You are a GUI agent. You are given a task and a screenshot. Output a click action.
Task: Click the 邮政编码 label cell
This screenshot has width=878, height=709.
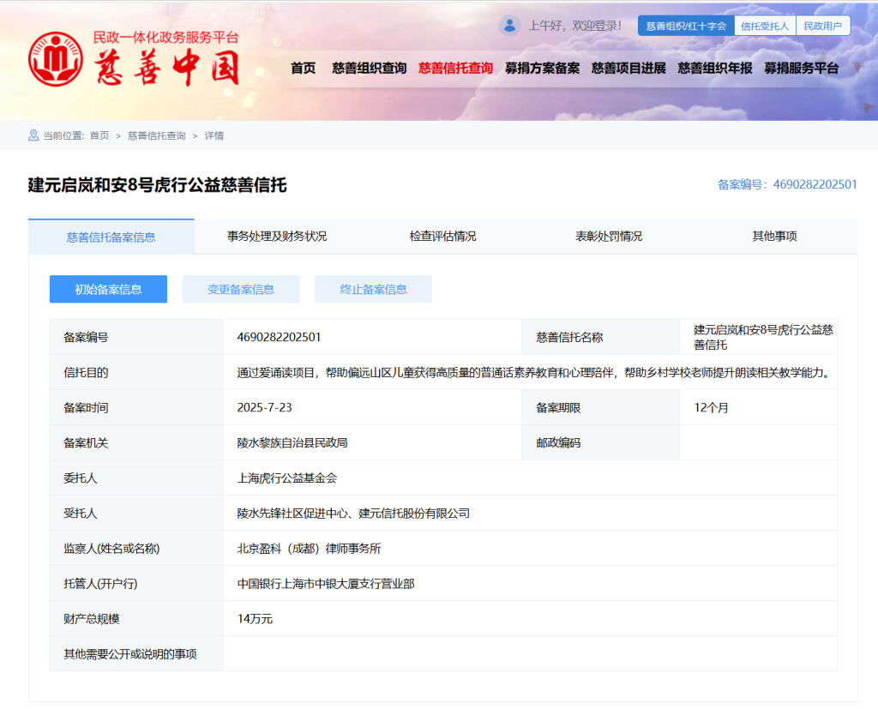558,443
